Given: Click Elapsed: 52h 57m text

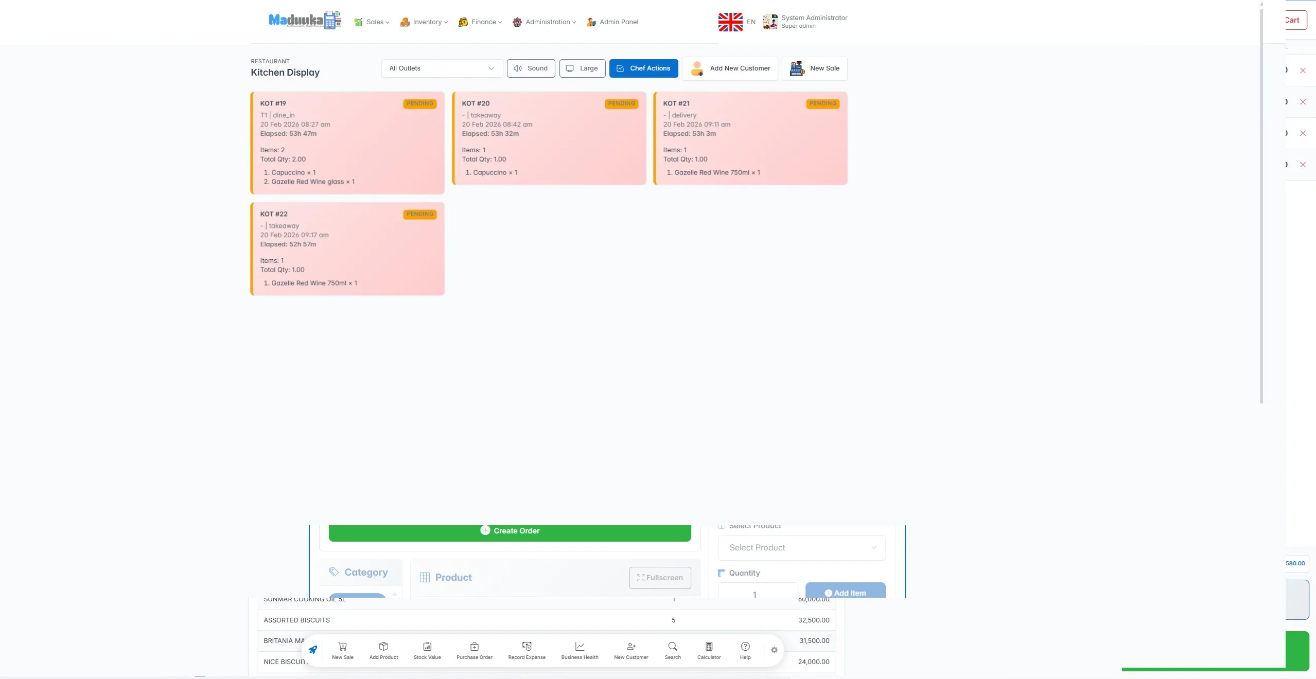Looking at the screenshot, I should click(x=288, y=244).
